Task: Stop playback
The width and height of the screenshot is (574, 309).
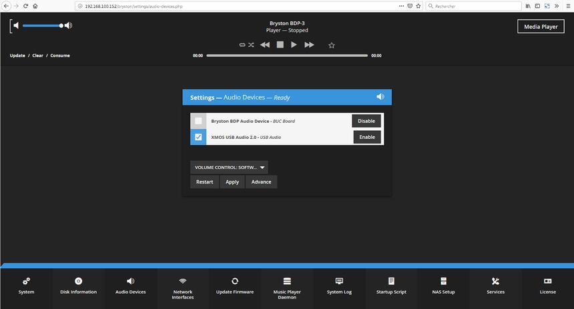Action: point(280,45)
